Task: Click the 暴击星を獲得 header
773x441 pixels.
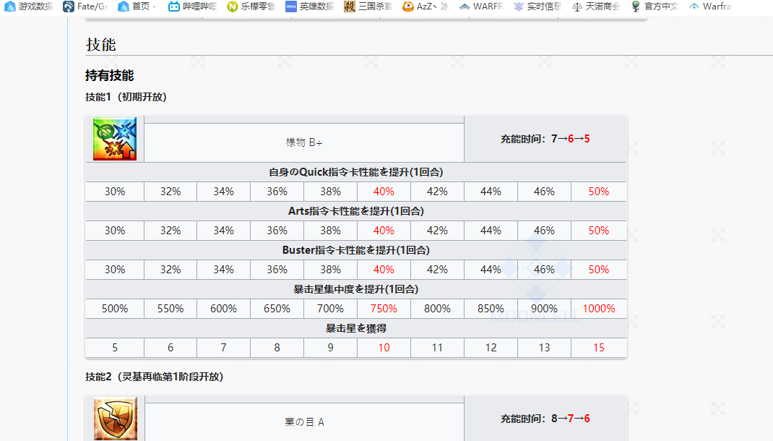Action: click(x=356, y=328)
